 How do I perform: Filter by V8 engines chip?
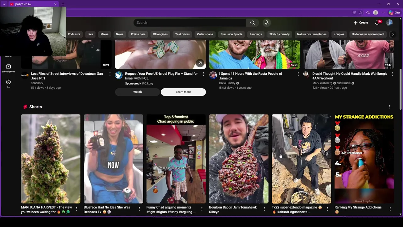(160, 34)
